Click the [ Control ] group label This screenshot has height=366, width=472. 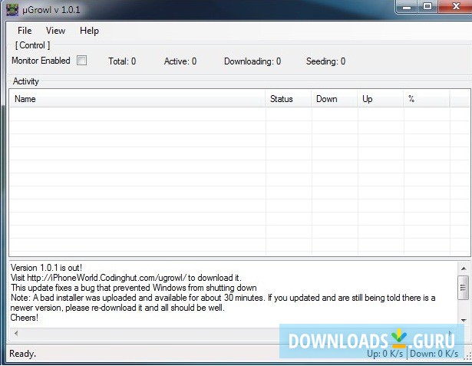32,45
